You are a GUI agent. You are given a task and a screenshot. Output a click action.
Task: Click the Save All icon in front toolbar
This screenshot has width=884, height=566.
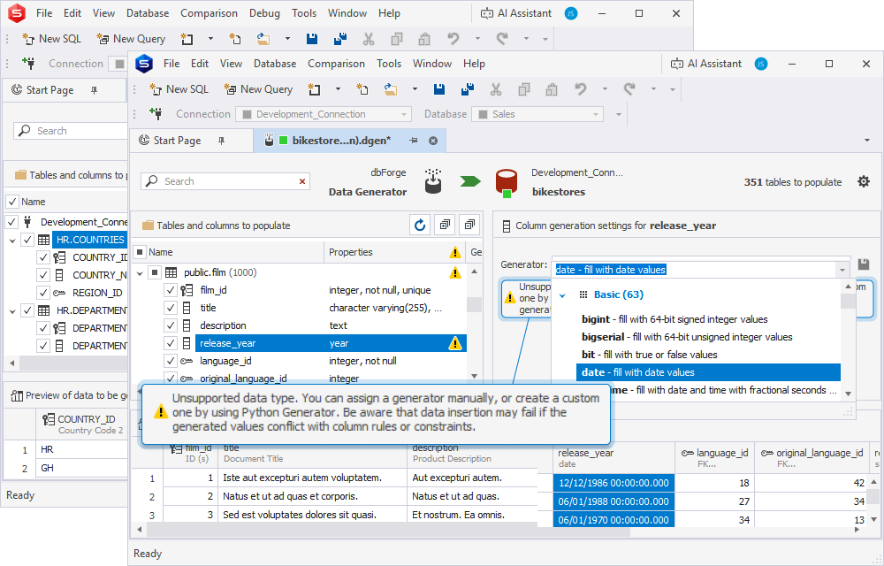(468, 89)
